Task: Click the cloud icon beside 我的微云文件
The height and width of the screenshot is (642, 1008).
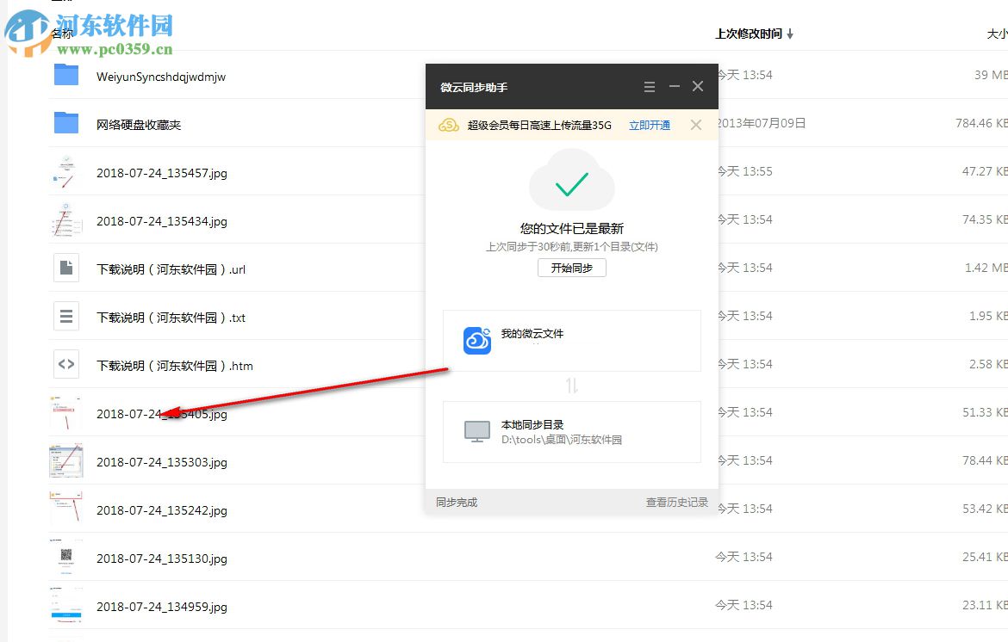Action: point(477,341)
